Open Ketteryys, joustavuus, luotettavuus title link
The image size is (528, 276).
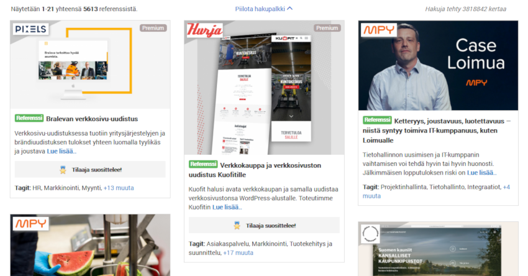click(437, 131)
